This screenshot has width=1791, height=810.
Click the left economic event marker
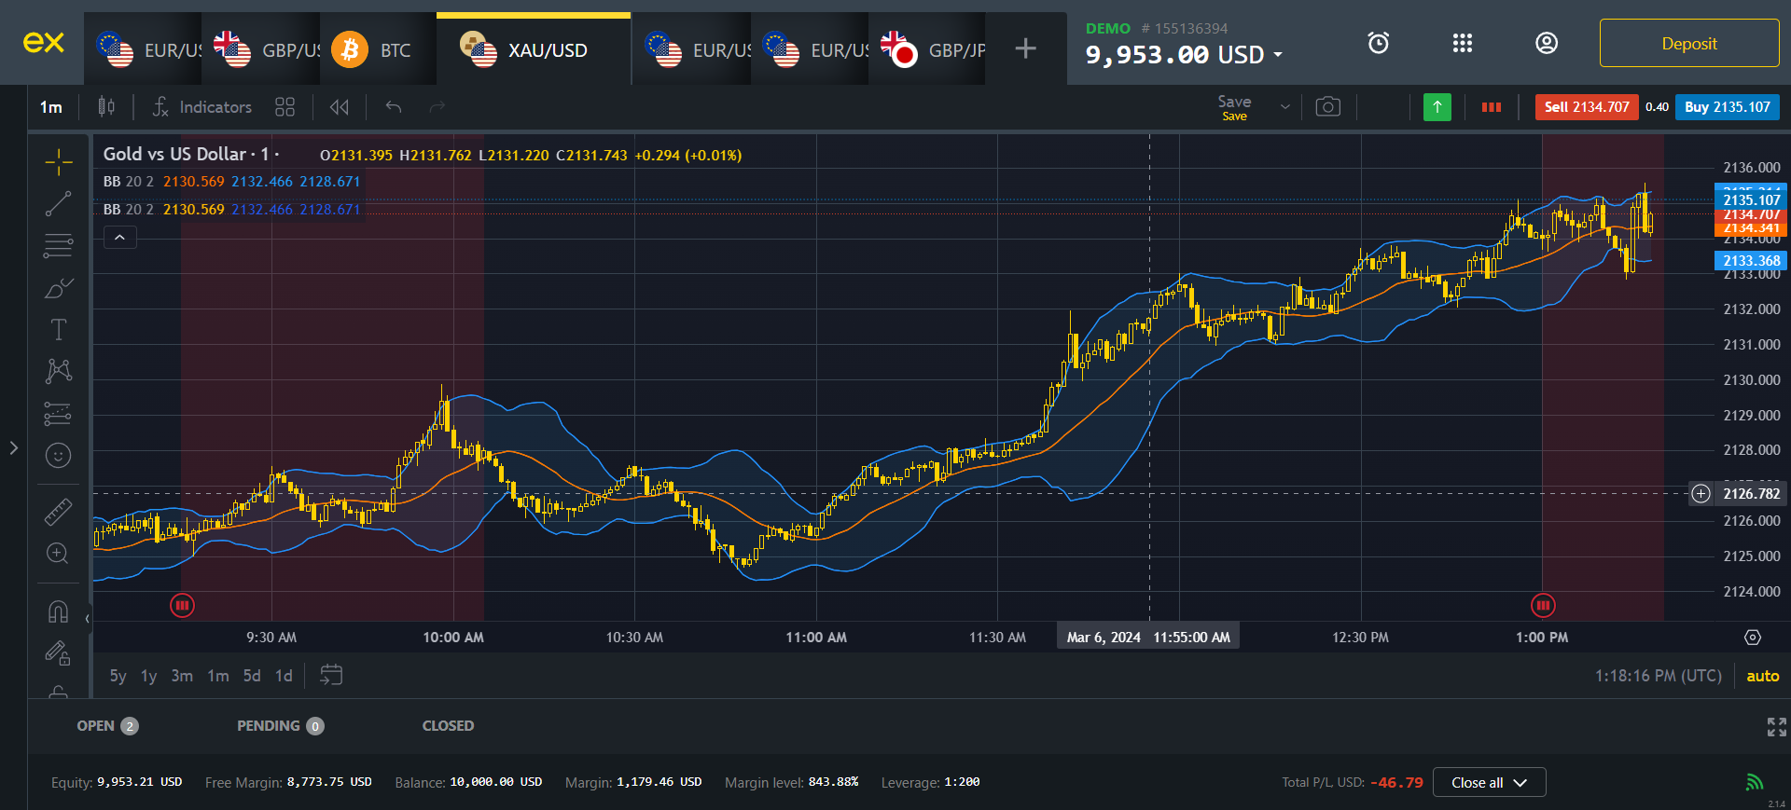coord(182,606)
